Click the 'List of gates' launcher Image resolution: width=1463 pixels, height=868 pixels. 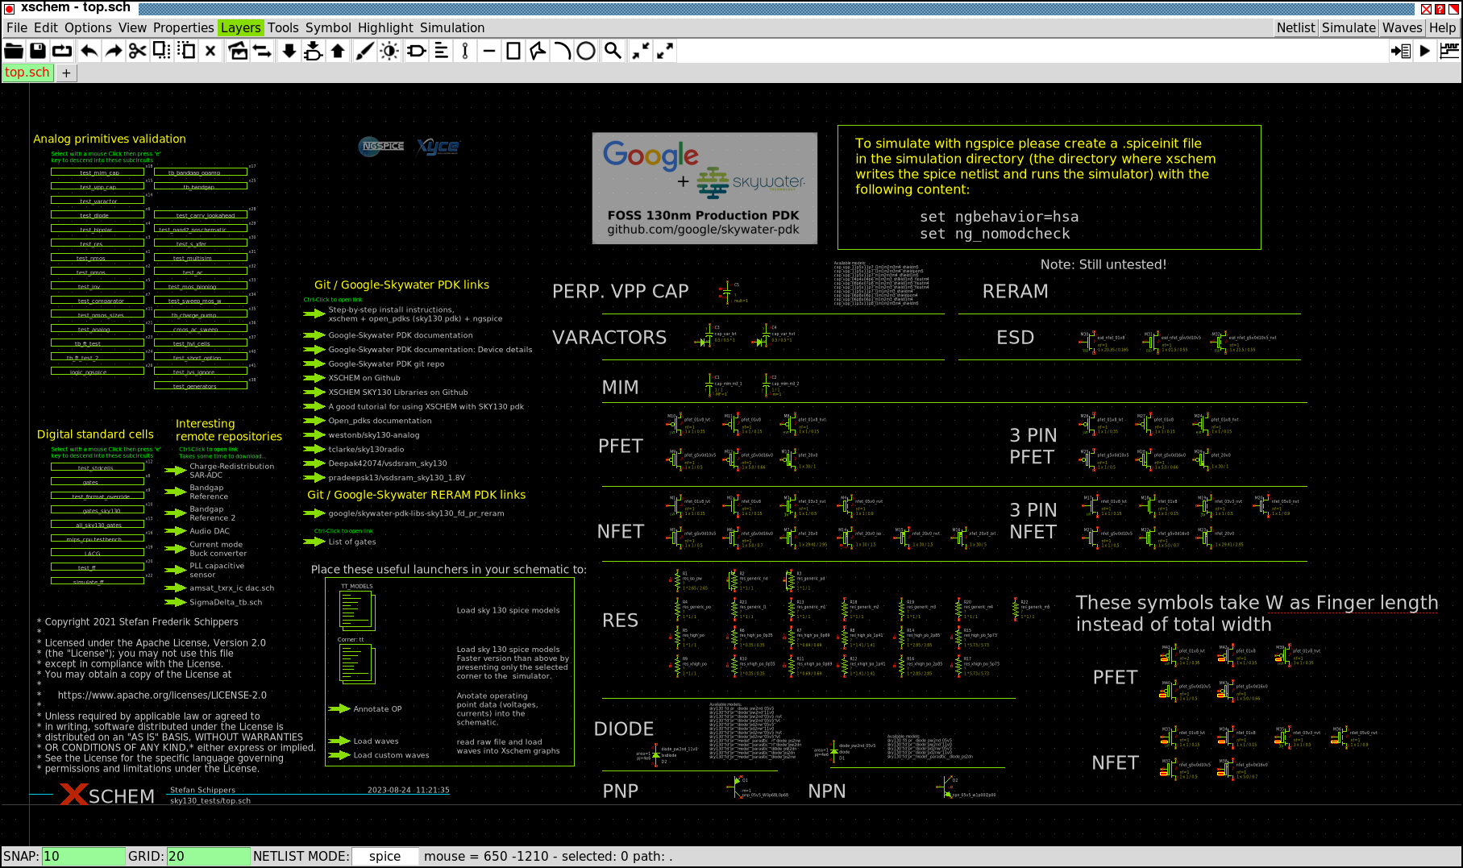[x=340, y=542]
